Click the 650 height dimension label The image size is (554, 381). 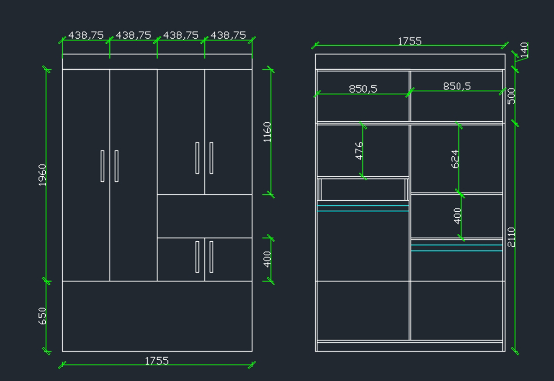[x=42, y=316]
